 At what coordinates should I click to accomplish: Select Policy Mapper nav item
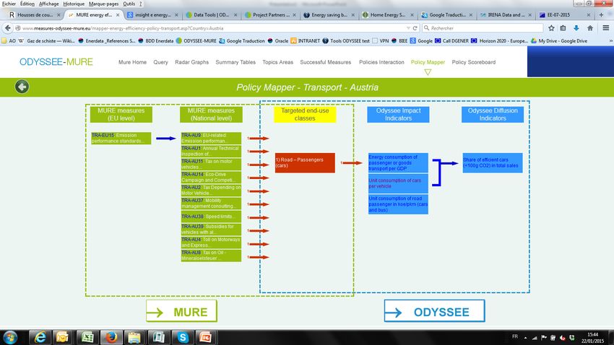coord(428,62)
